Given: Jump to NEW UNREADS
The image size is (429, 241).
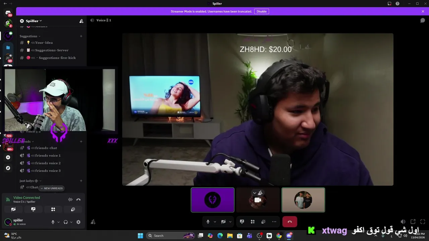Looking at the screenshot, I should pos(51,188).
